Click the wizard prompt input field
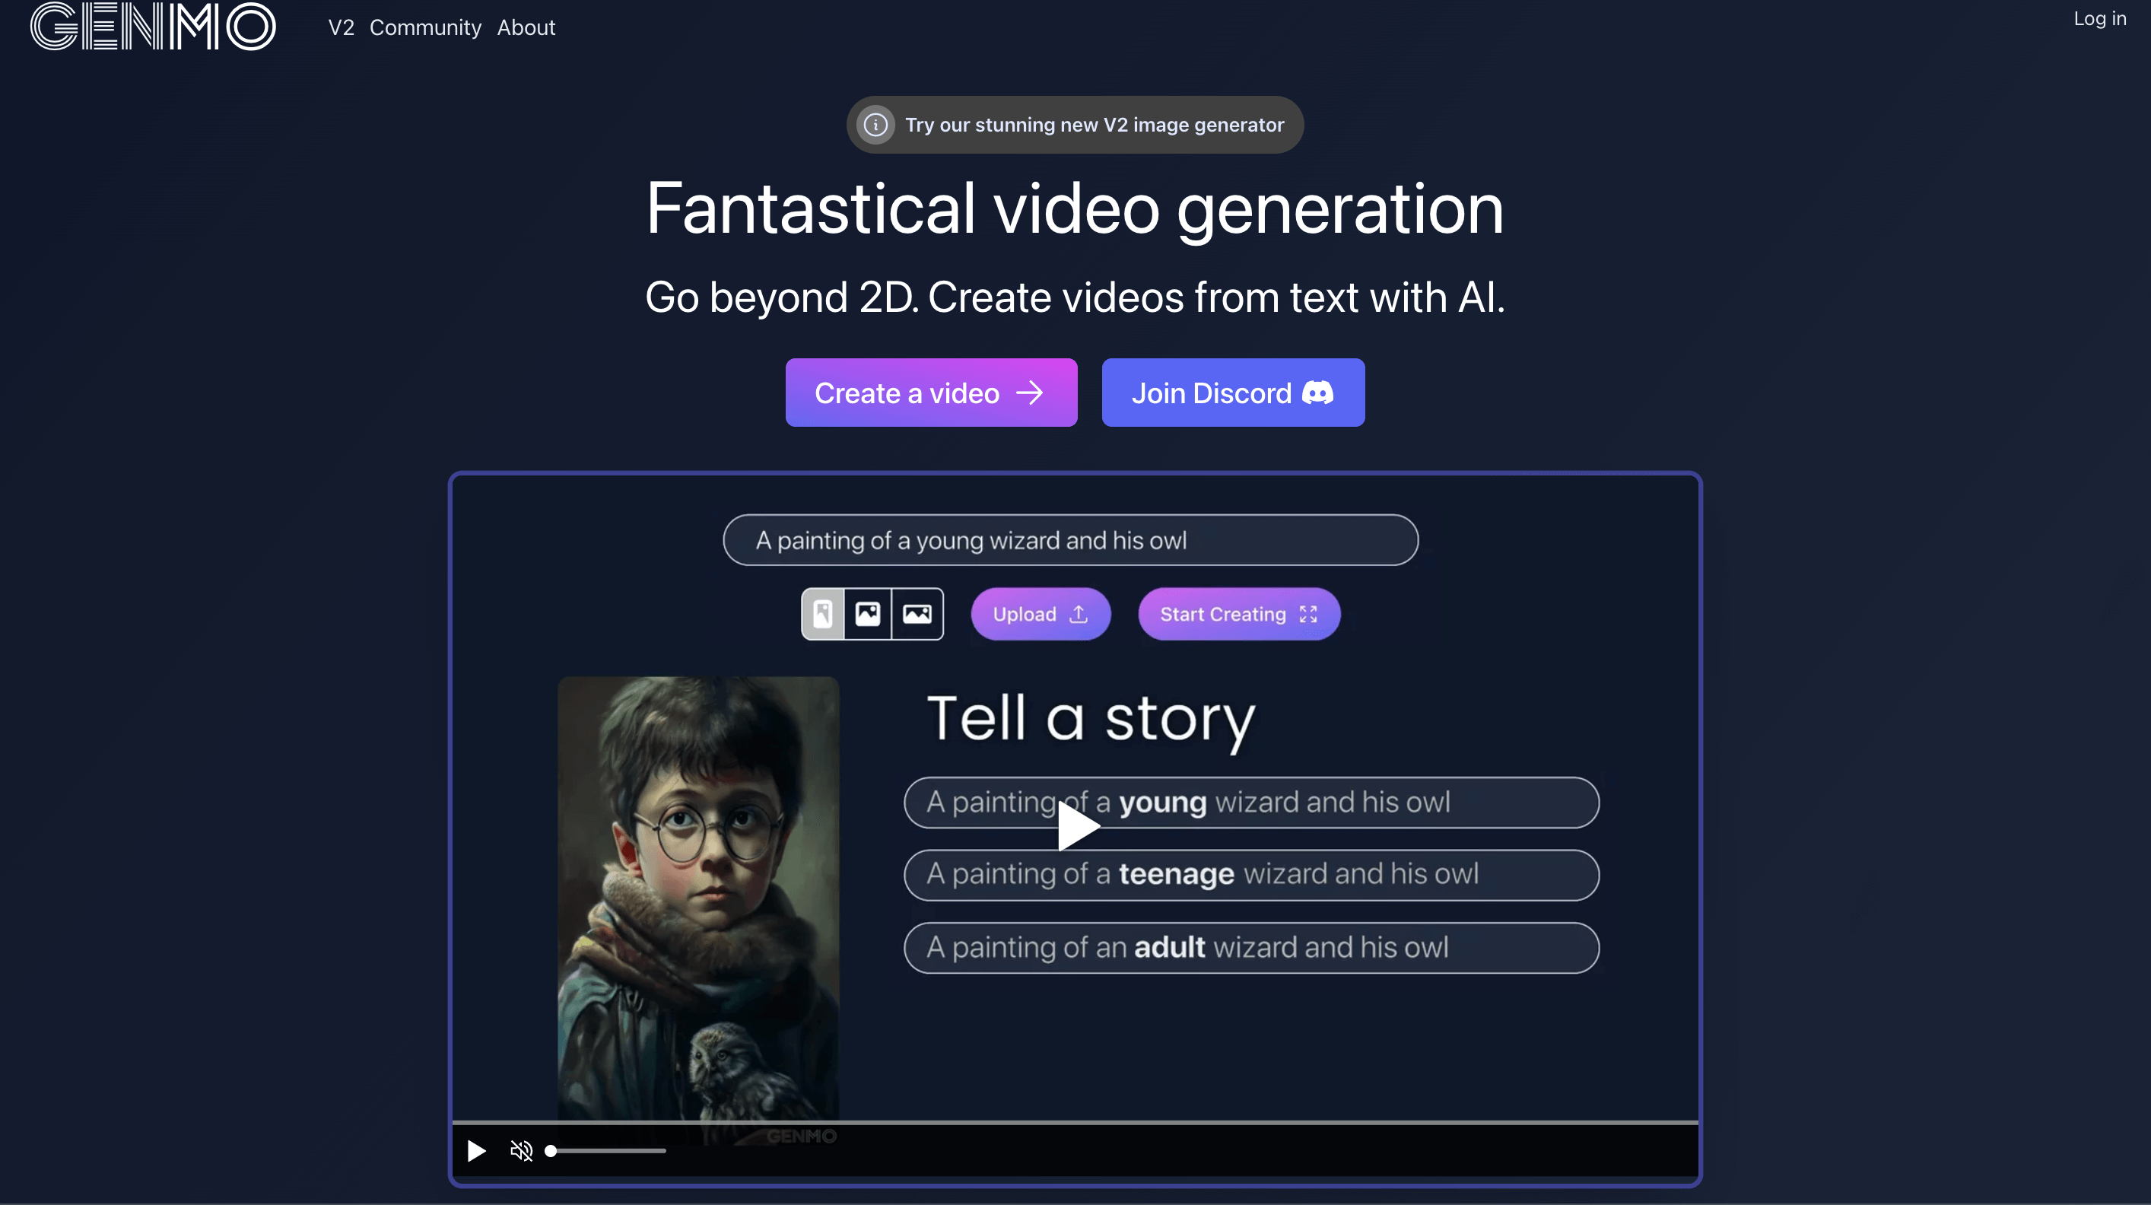This screenshot has width=2151, height=1205. [1070, 539]
